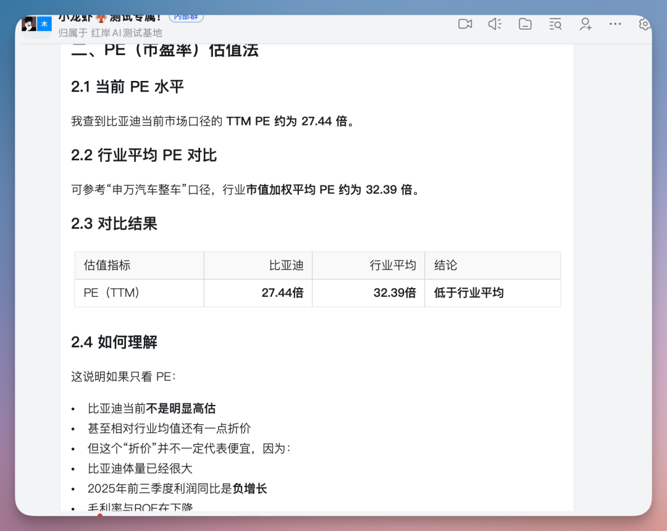Click the 行业平均 column header
Screen dimensions: 667x531
coord(393,265)
